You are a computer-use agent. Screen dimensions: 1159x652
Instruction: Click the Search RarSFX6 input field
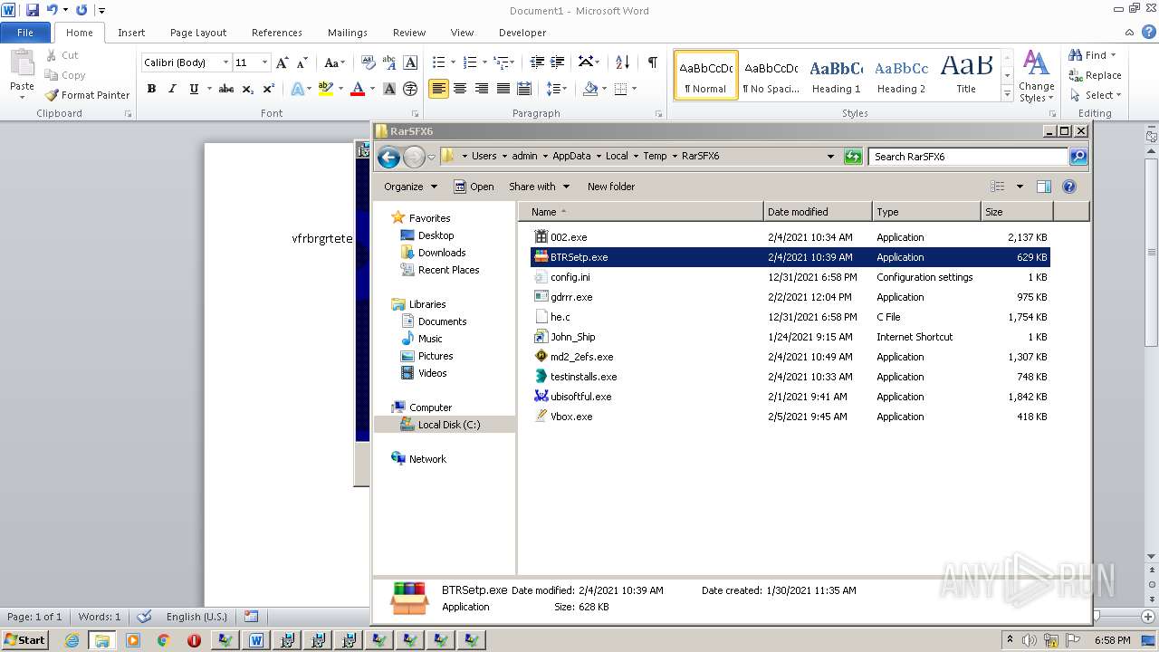pyautogui.click(x=968, y=157)
